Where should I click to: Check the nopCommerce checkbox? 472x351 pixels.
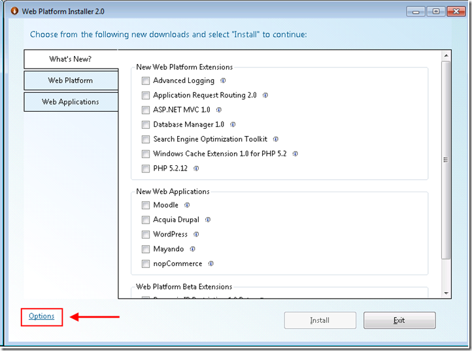[146, 264]
